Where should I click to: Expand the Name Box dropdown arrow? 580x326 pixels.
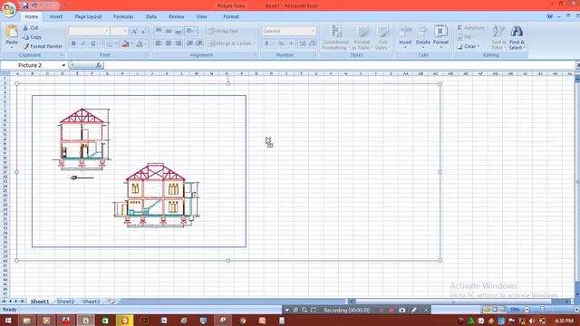63,65
